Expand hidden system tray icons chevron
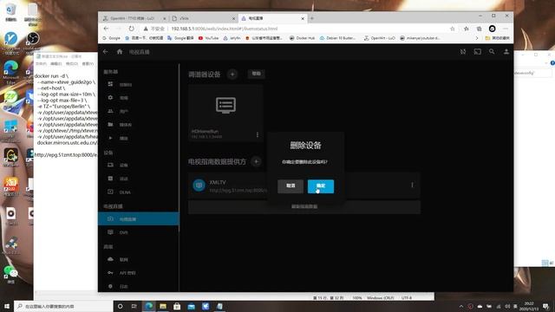The image size is (555, 312). (460, 306)
